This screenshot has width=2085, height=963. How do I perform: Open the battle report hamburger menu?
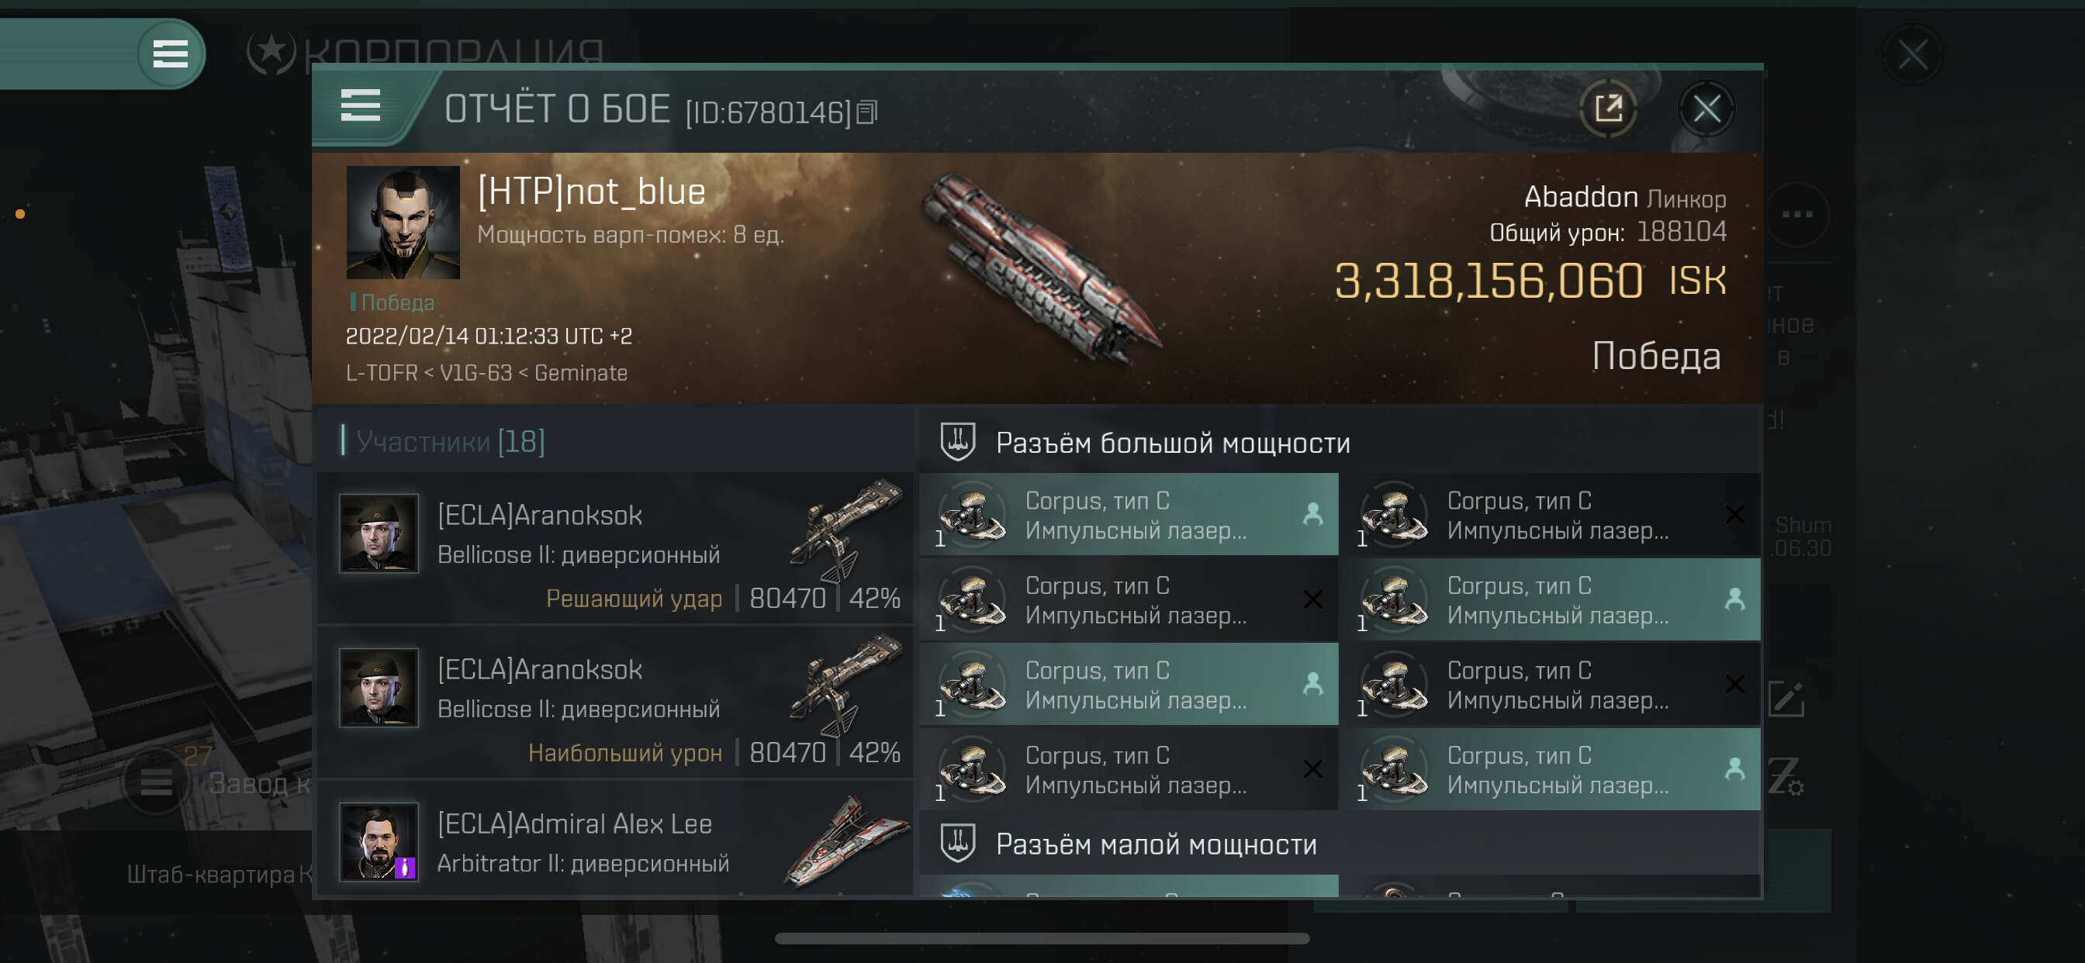(x=360, y=106)
